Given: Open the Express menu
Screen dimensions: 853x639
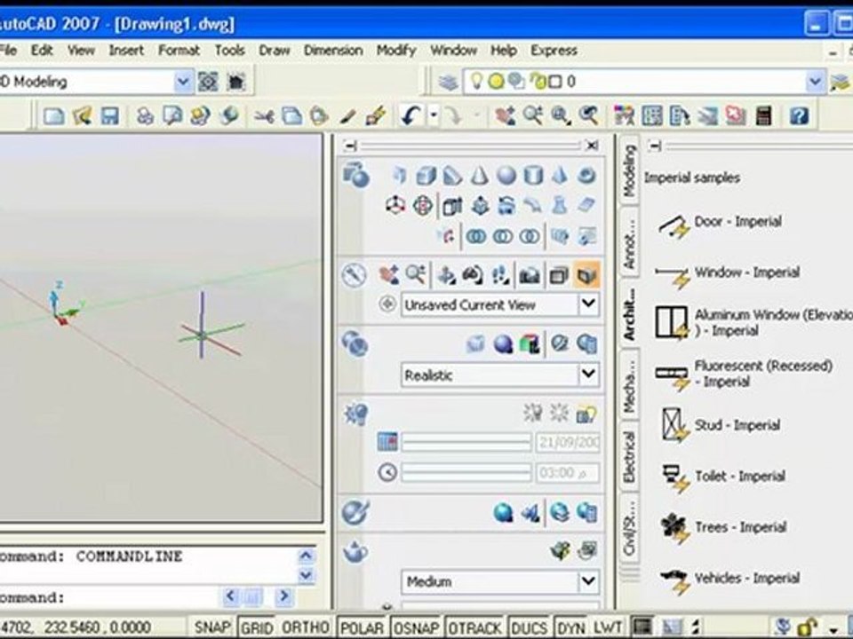Looking at the screenshot, I should 554,51.
